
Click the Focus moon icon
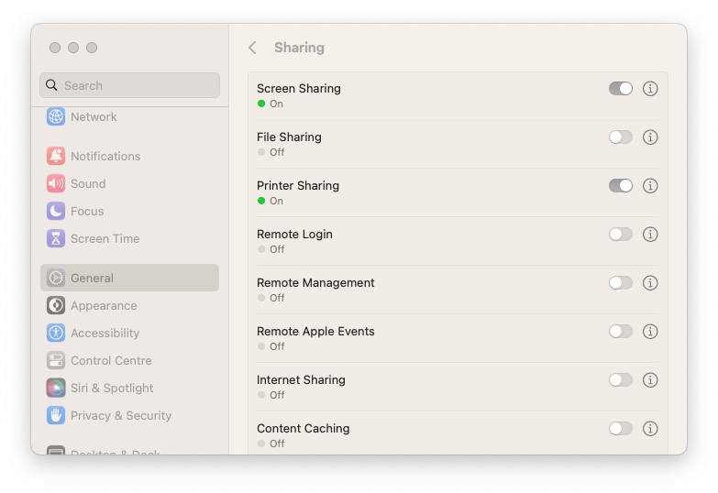click(x=56, y=211)
